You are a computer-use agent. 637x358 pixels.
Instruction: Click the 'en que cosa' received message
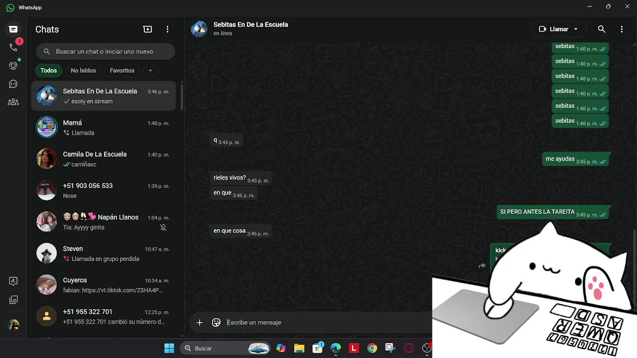click(x=241, y=231)
